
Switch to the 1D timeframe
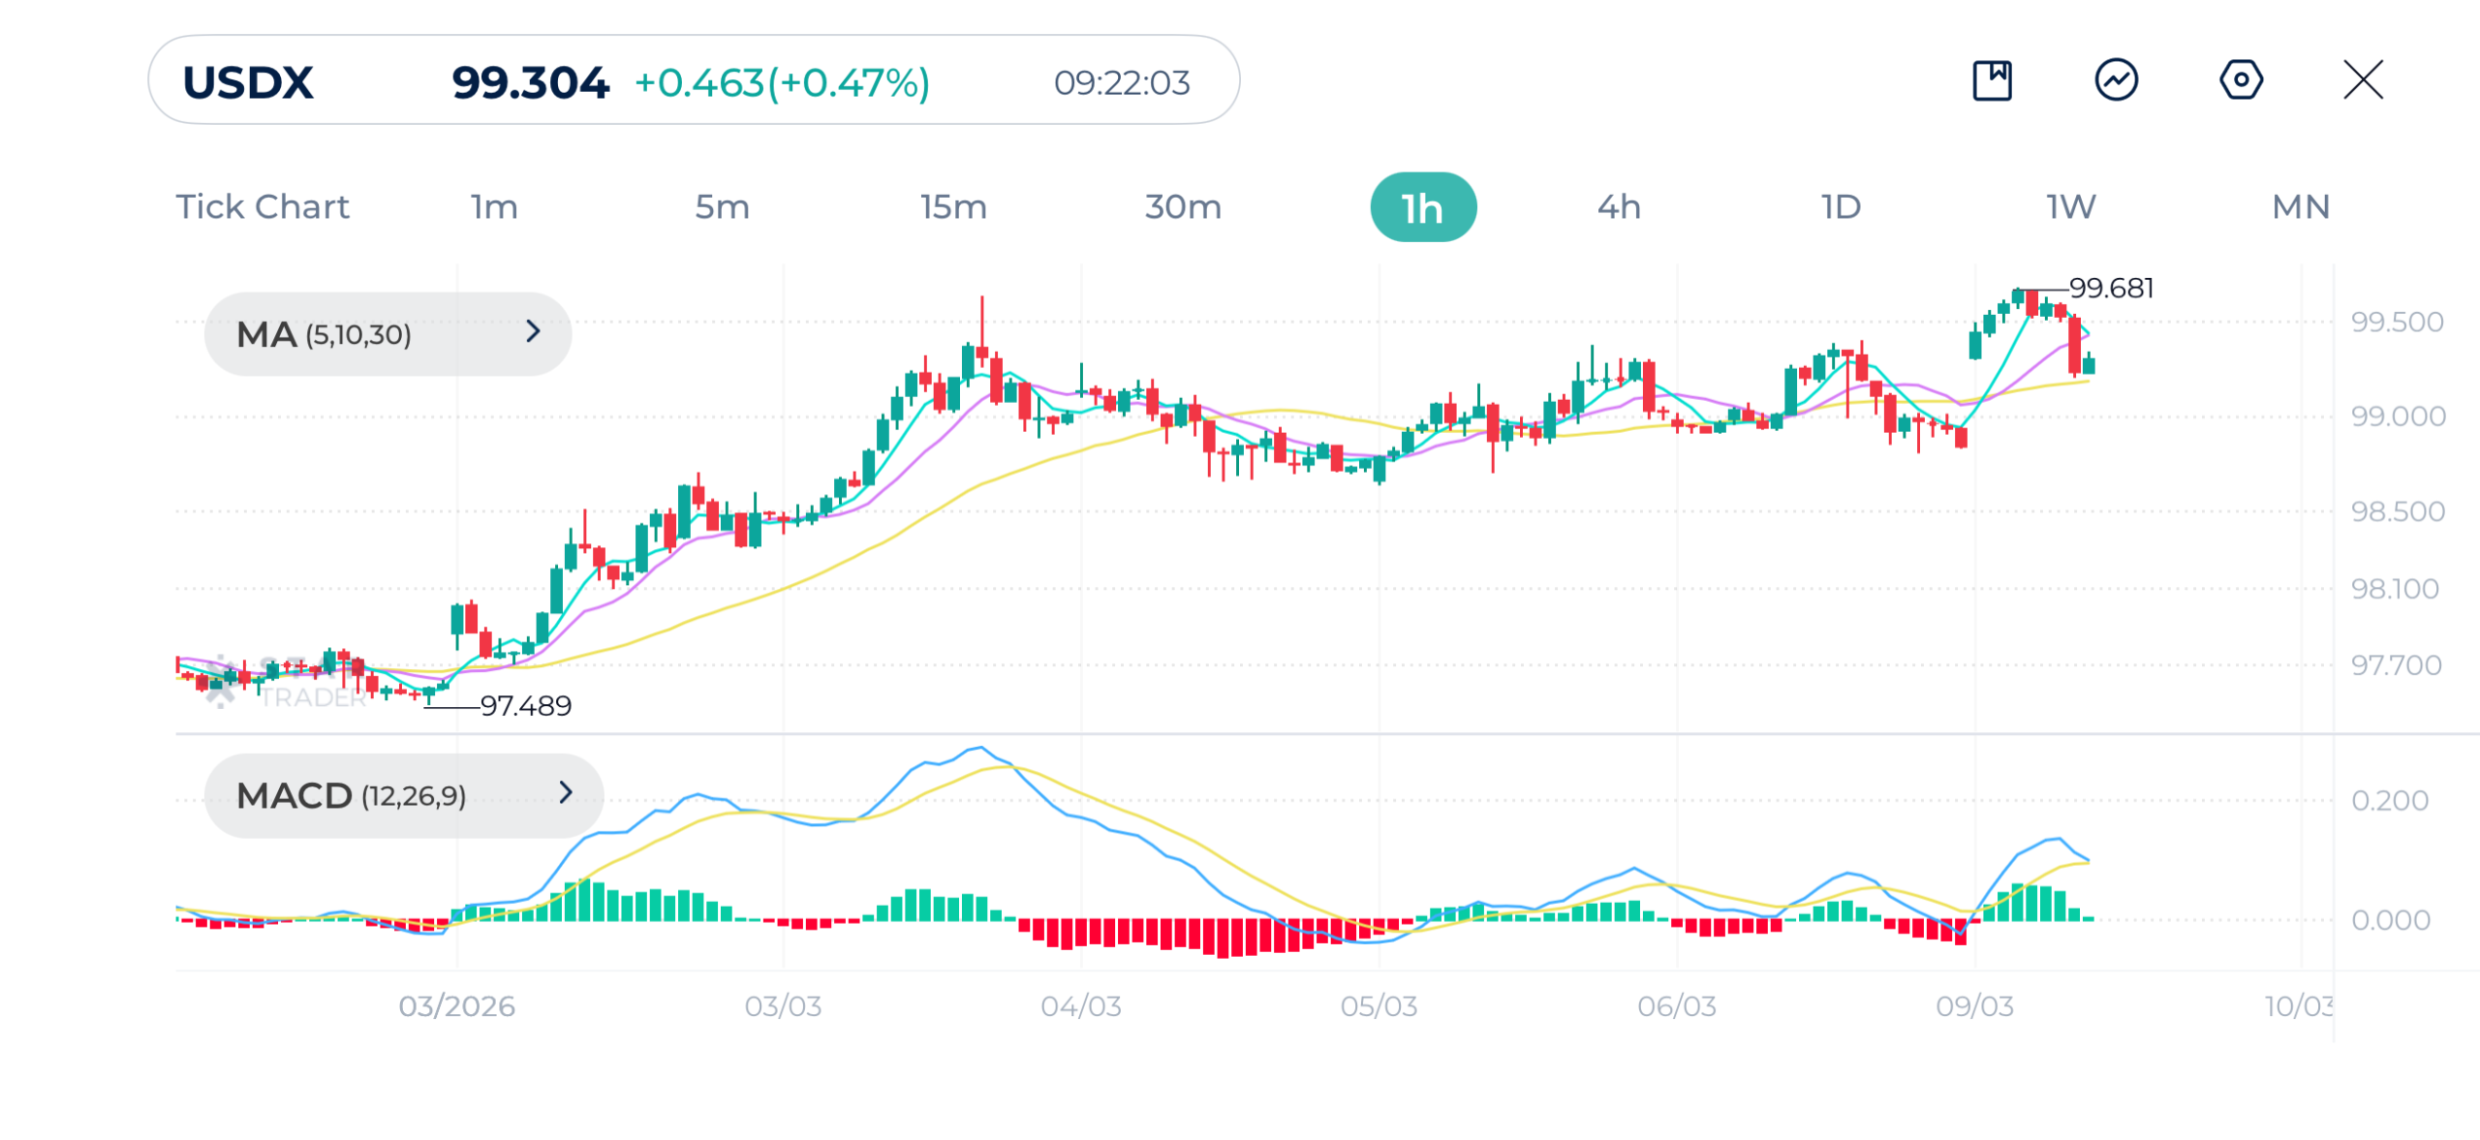point(1841,205)
